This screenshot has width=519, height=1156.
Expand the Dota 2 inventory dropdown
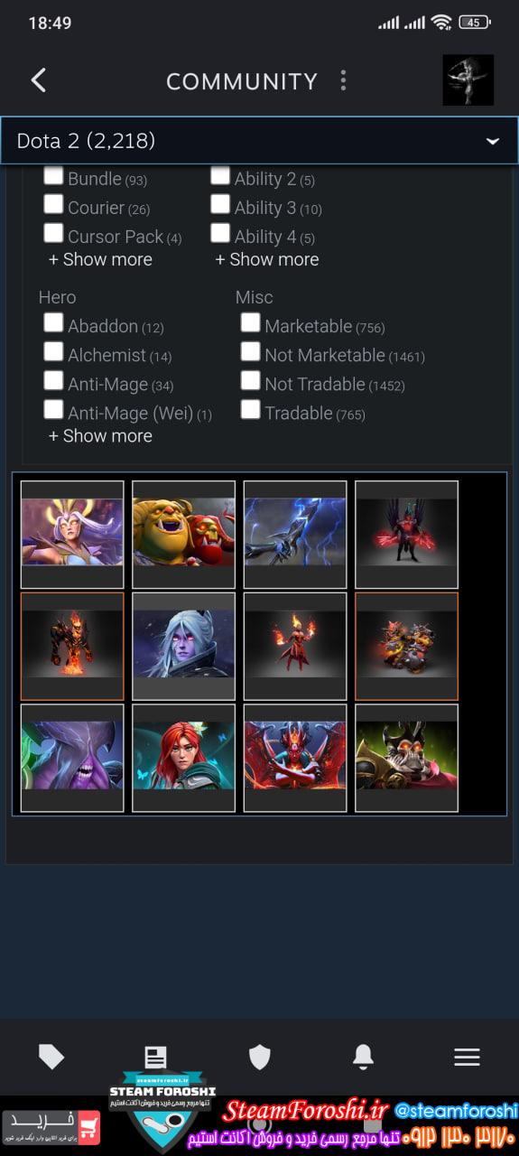[x=259, y=140]
